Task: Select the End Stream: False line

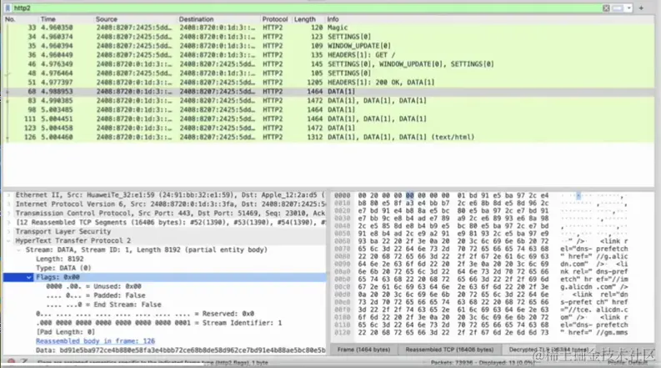Action: pyautogui.click(x=103, y=305)
